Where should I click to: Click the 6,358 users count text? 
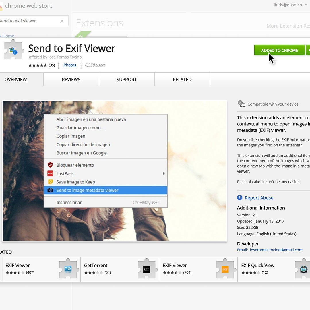tap(95, 65)
